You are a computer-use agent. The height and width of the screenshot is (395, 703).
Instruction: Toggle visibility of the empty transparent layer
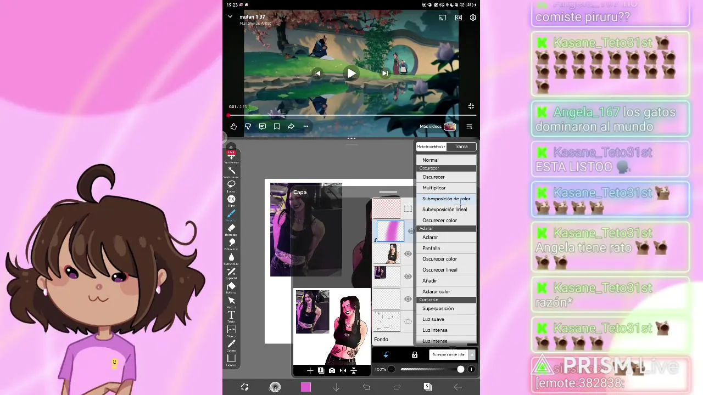pyautogui.click(x=408, y=299)
